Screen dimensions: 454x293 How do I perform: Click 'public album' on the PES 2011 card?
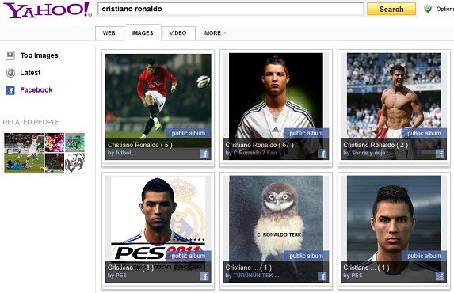(189, 256)
